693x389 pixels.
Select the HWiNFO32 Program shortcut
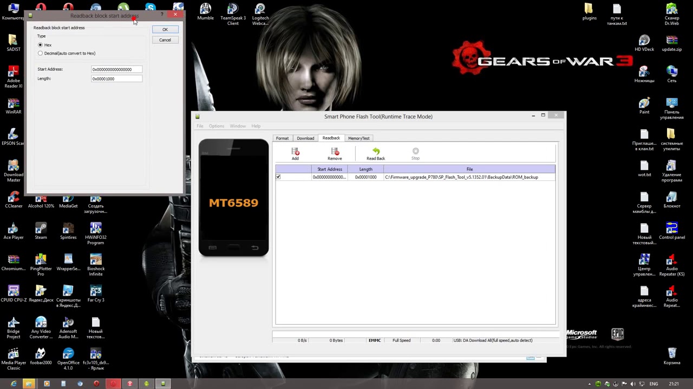click(x=96, y=234)
